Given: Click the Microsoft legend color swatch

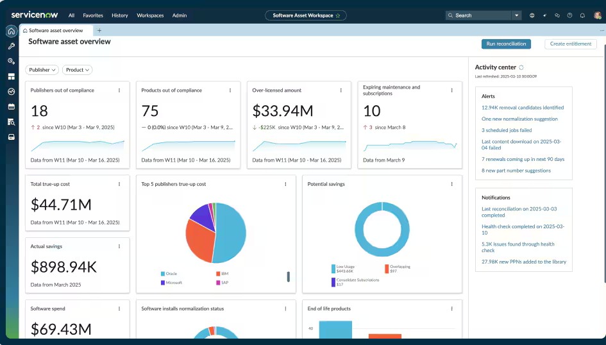Looking at the screenshot, I should click(163, 283).
